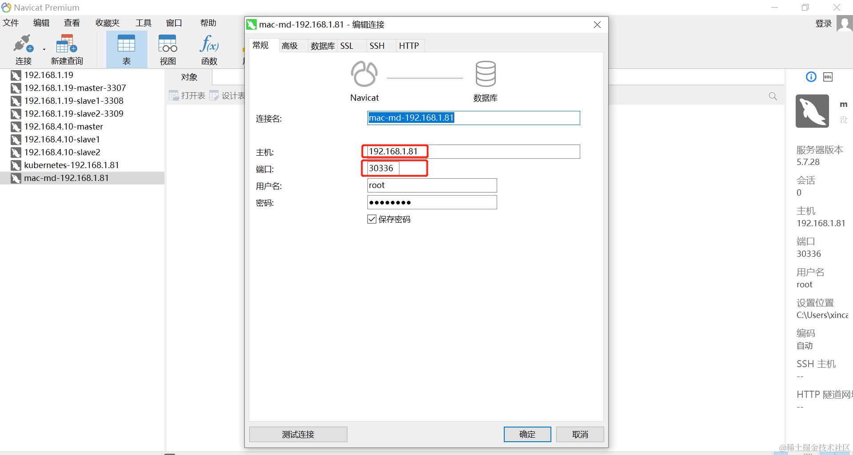Click the search magnifier icon
853x455 pixels.
tap(773, 96)
